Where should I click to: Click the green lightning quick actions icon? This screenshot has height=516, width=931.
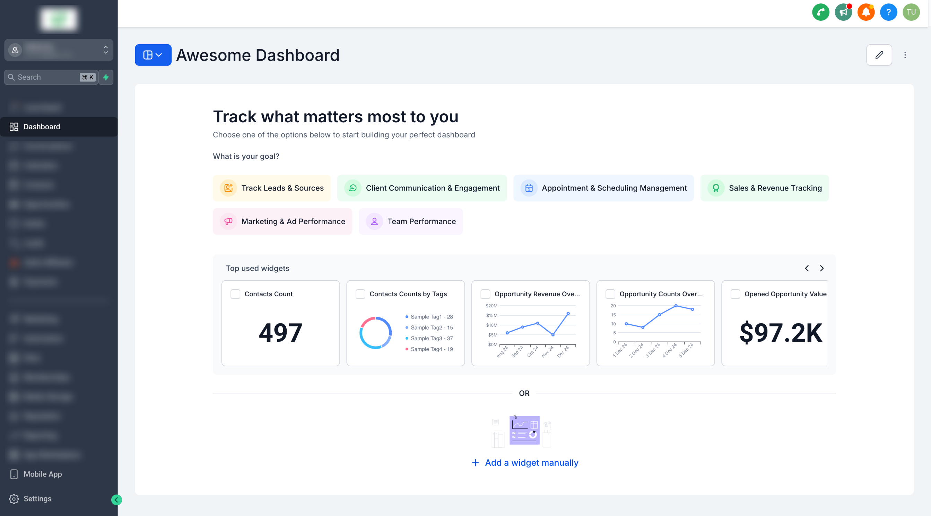[x=106, y=77]
